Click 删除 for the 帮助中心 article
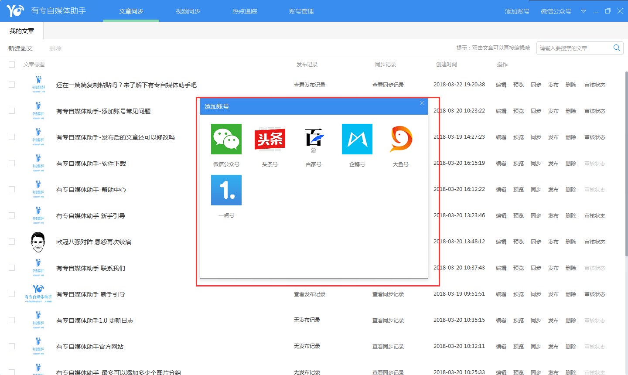The image size is (628, 375). point(571,190)
